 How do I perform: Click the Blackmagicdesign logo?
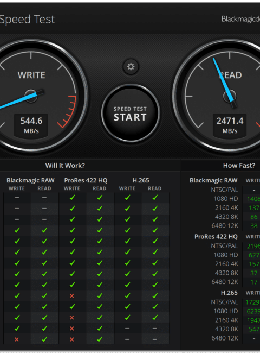click(240, 19)
